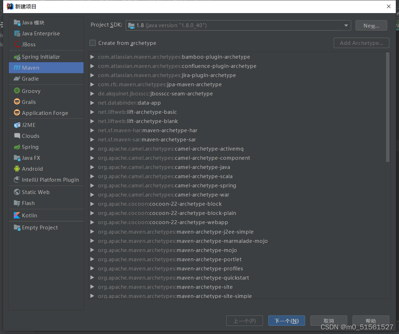Expand maven-archetype-quickstart node
Screen dimensions: 399x334
[92, 277]
